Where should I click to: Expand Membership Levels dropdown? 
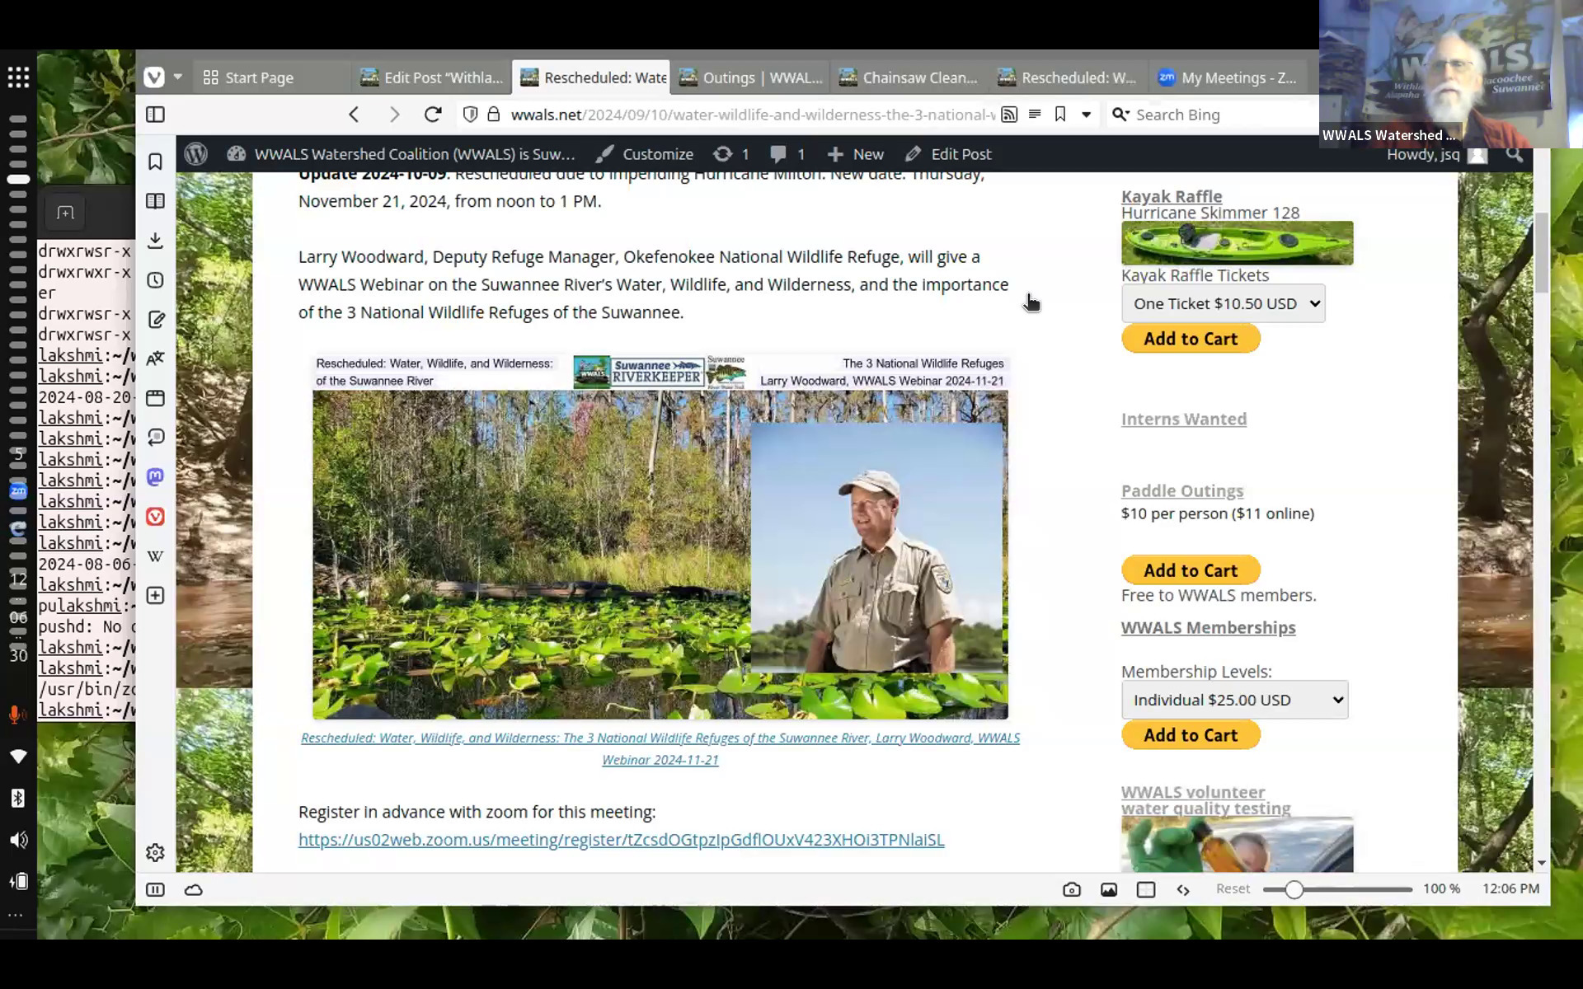pyautogui.click(x=1234, y=700)
